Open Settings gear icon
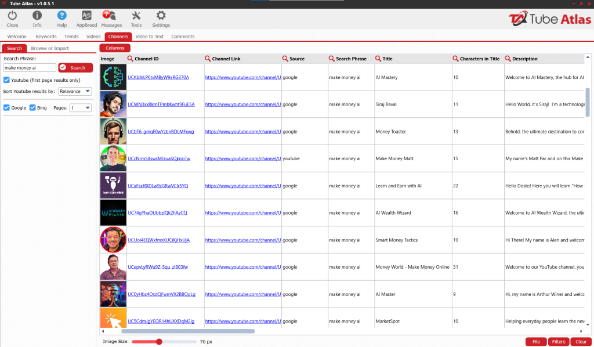594x347 pixels. [161, 16]
